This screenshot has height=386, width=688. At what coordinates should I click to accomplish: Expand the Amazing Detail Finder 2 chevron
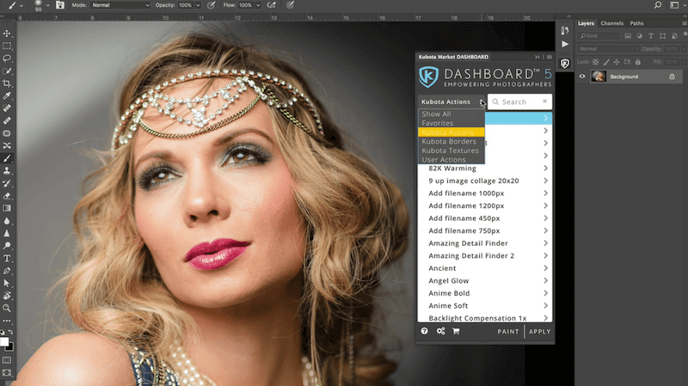545,255
